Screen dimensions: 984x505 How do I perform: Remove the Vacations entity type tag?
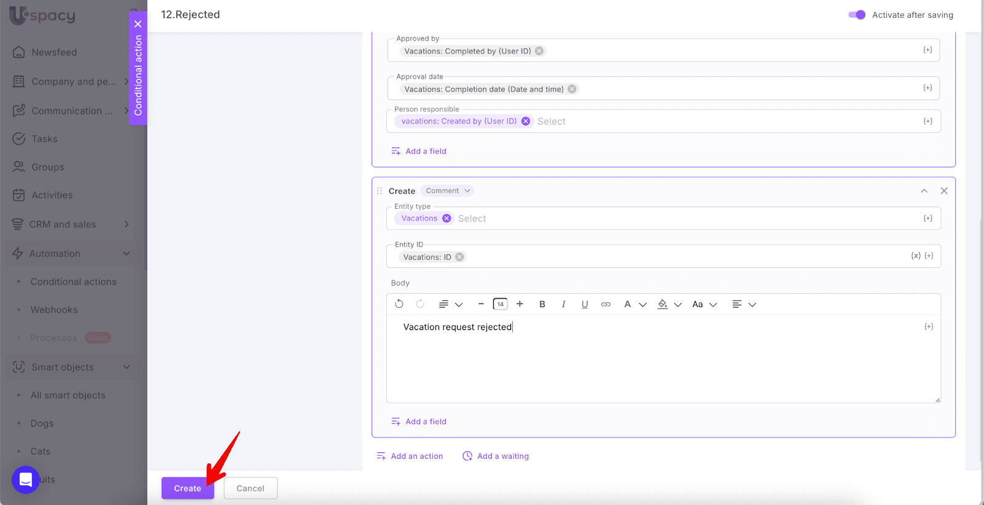(x=446, y=219)
